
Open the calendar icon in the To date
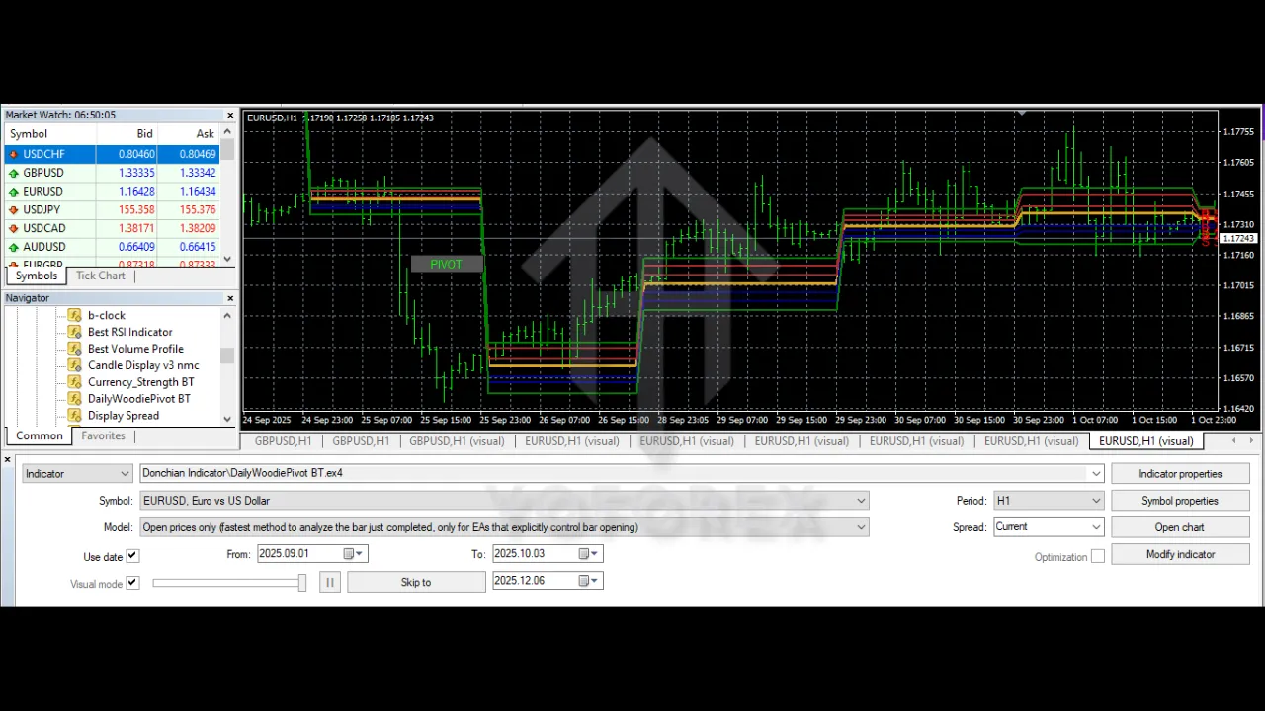584,554
